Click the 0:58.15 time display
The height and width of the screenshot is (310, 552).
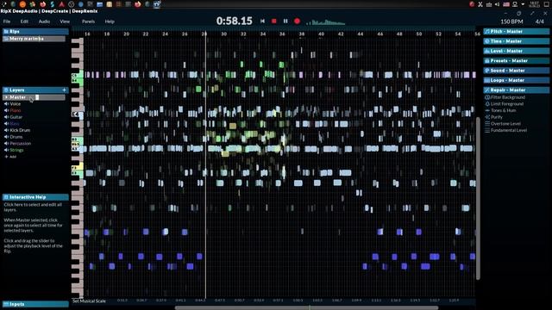(x=235, y=21)
